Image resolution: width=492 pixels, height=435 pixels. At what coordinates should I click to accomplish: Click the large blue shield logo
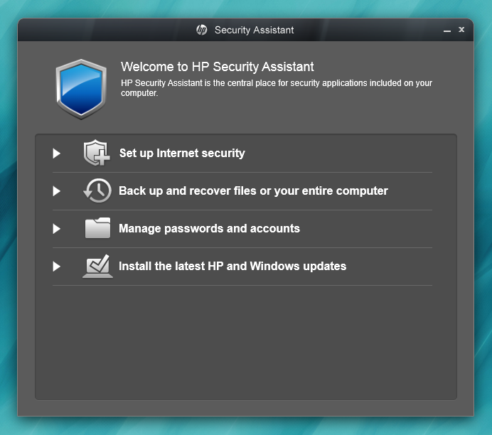point(81,90)
